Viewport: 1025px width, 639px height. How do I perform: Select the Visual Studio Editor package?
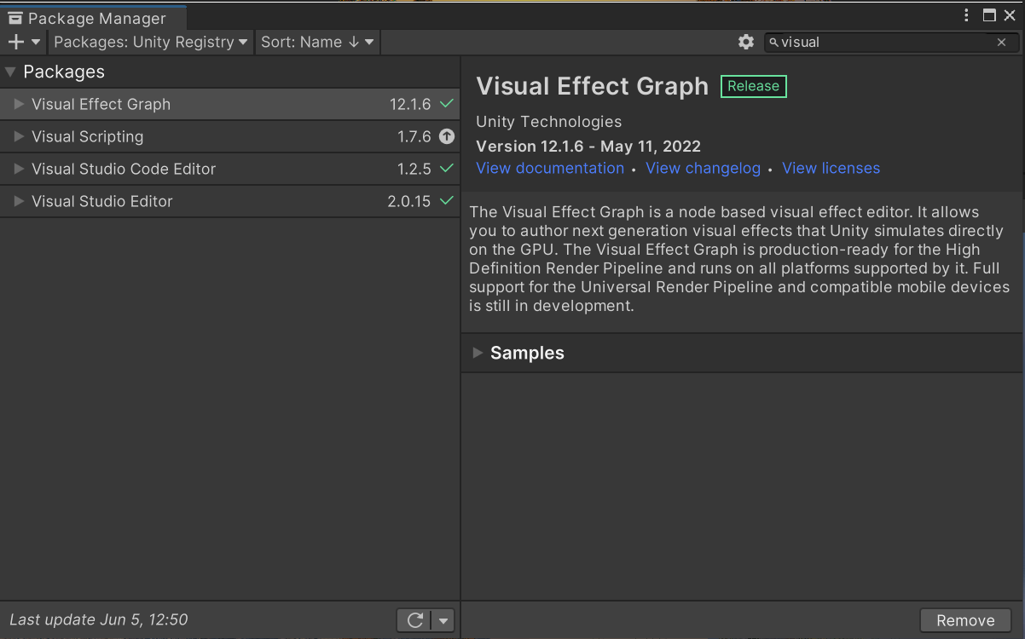click(230, 201)
